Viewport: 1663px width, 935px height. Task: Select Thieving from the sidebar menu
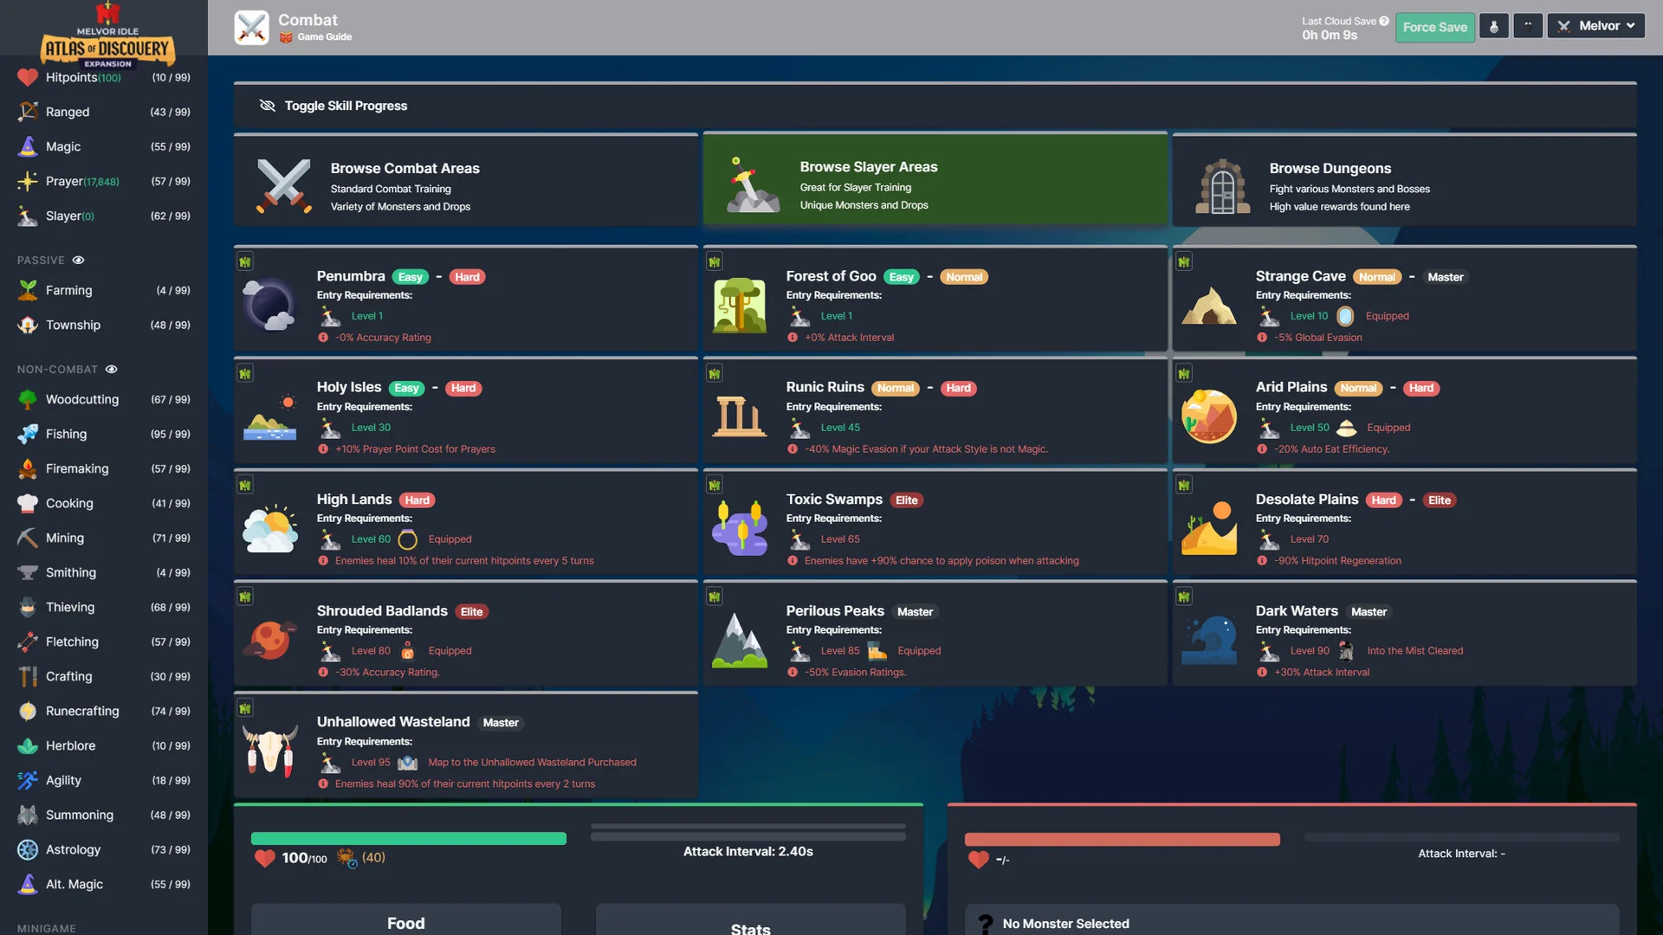point(68,607)
